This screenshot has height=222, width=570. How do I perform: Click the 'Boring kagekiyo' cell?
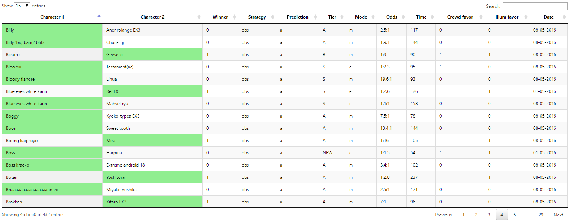point(52,141)
